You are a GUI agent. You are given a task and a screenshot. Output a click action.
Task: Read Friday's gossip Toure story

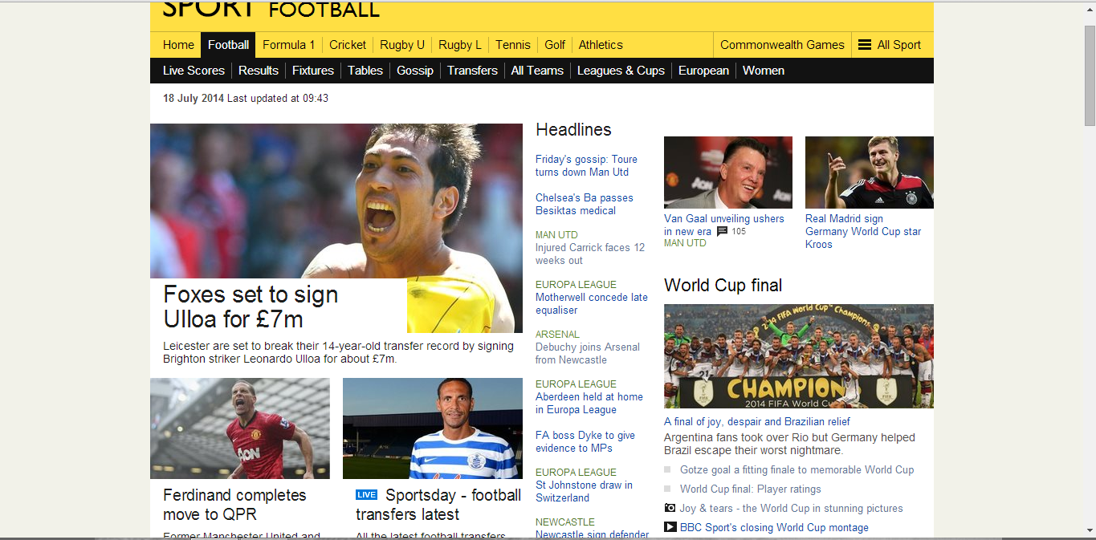586,166
